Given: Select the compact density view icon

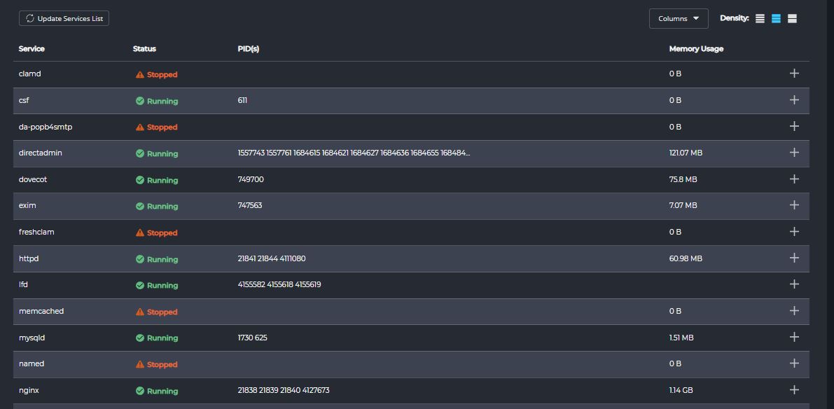Looking at the screenshot, I should pyautogui.click(x=760, y=18).
